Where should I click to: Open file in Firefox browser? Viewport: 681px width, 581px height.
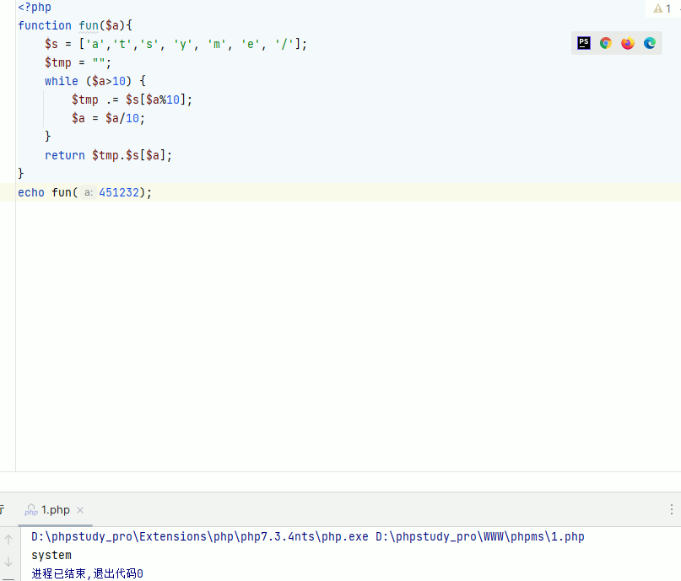[x=628, y=43]
